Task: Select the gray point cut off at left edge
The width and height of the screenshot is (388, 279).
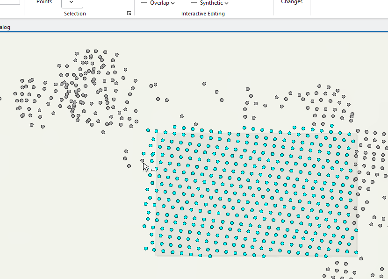Action: [0, 99]
